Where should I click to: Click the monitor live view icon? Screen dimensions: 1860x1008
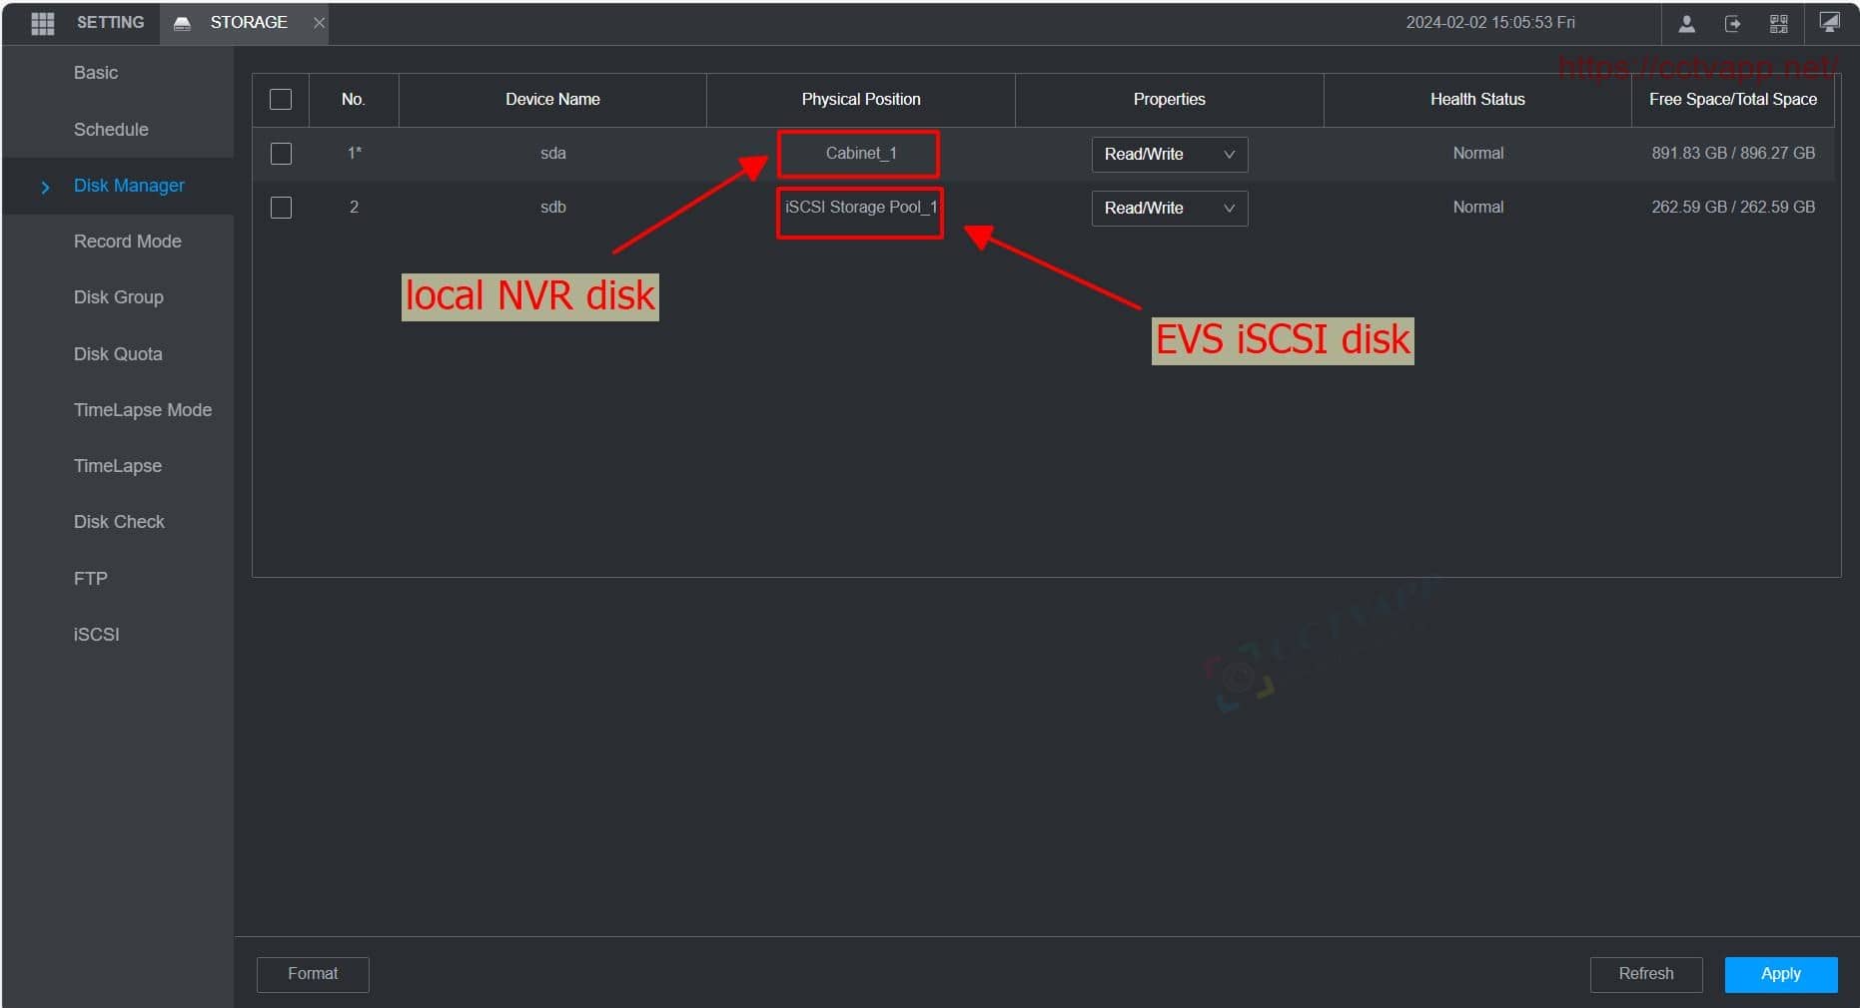(x=1829, y=23)
